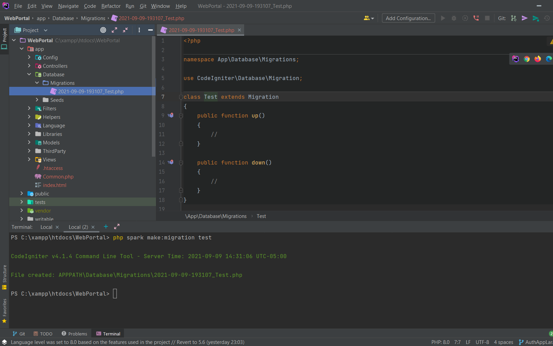
Task: Toggle Structure sidebar tool button
Action: point(4,277)
